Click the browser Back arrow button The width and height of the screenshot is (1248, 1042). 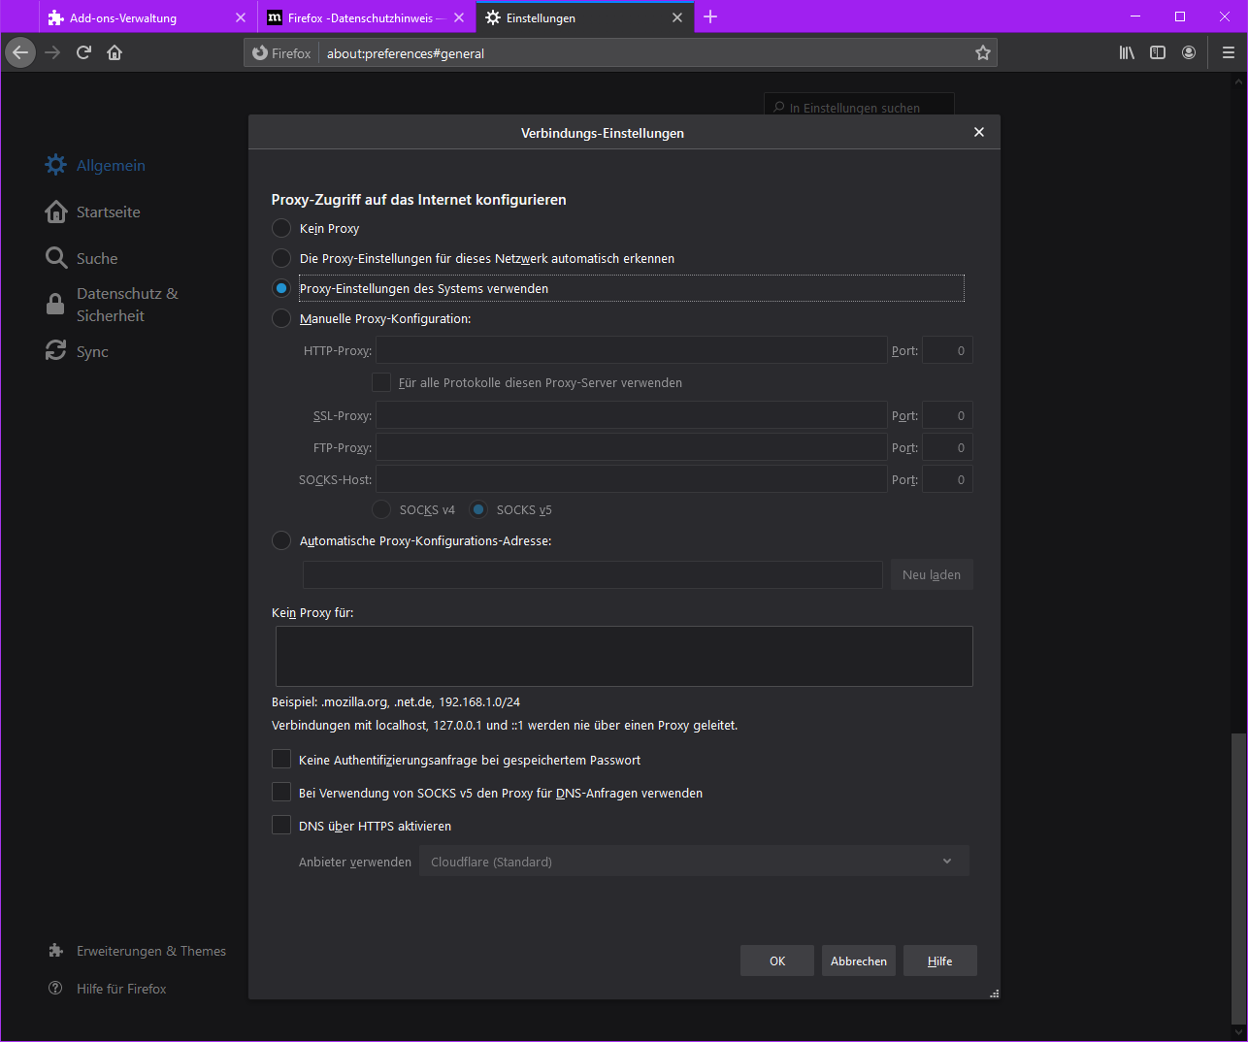20,52
